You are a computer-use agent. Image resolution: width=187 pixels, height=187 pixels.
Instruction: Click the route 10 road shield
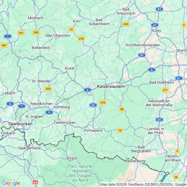point(120,130)
